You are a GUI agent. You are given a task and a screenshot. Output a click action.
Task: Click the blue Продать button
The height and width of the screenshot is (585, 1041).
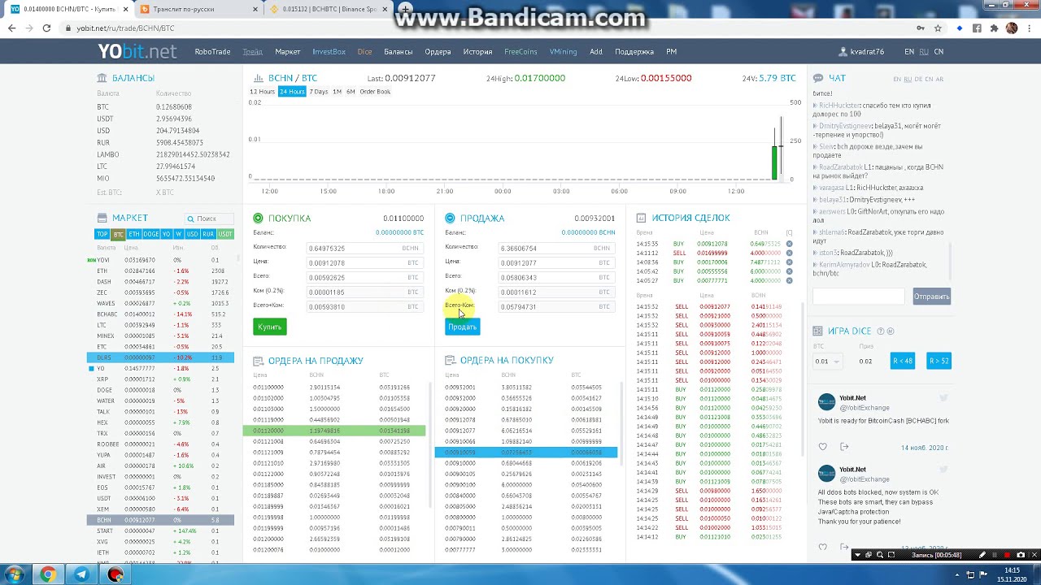tap(462, 327)
